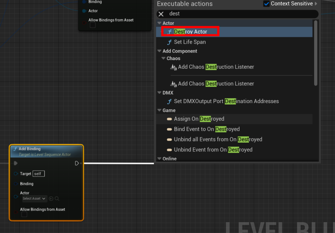Click delegate icon beside Bind Event to On Destroyed

pyautogui.click(x=169, y=129)
